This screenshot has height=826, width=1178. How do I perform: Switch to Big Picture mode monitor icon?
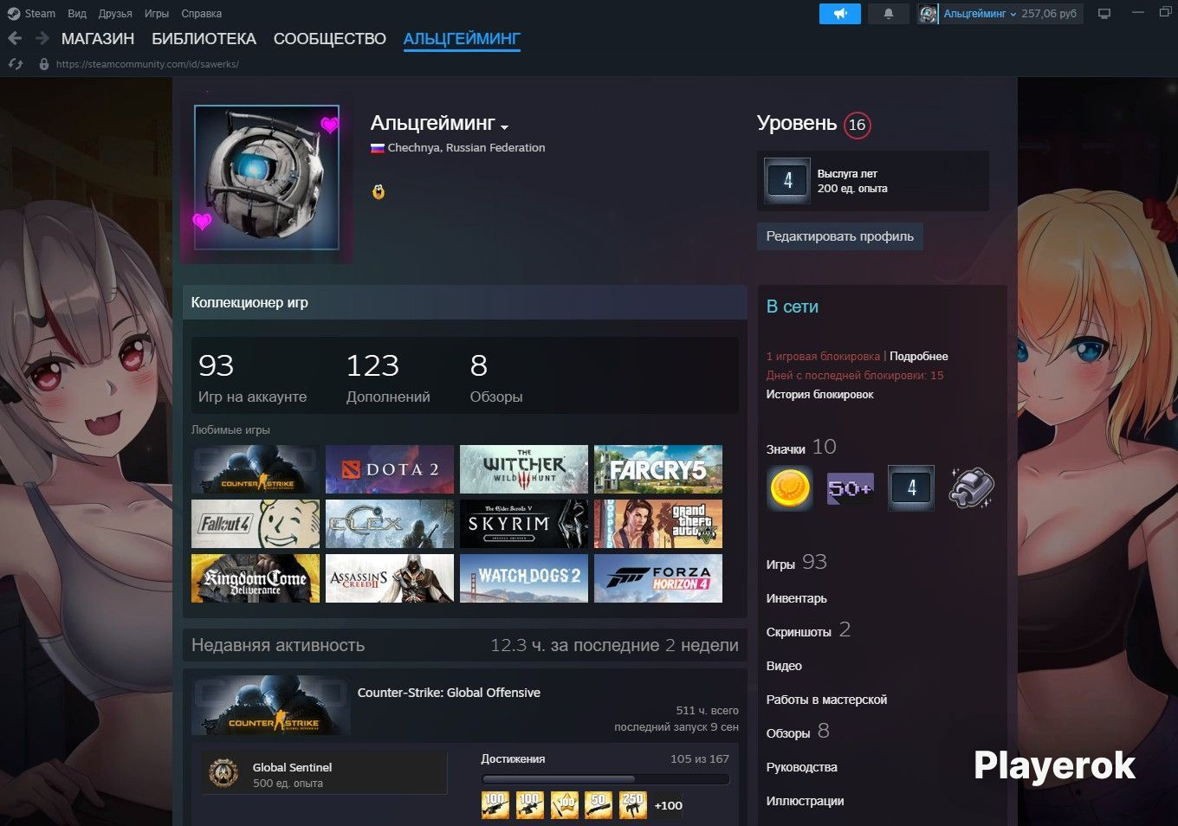[x=1104, y=14]
